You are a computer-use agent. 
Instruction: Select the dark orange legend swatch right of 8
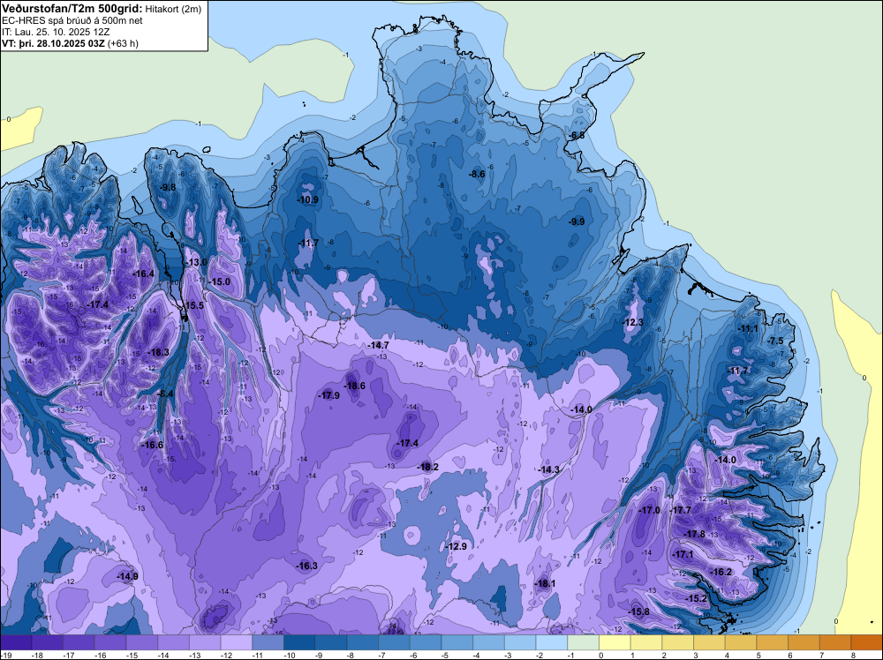click(x=867, y=642)
